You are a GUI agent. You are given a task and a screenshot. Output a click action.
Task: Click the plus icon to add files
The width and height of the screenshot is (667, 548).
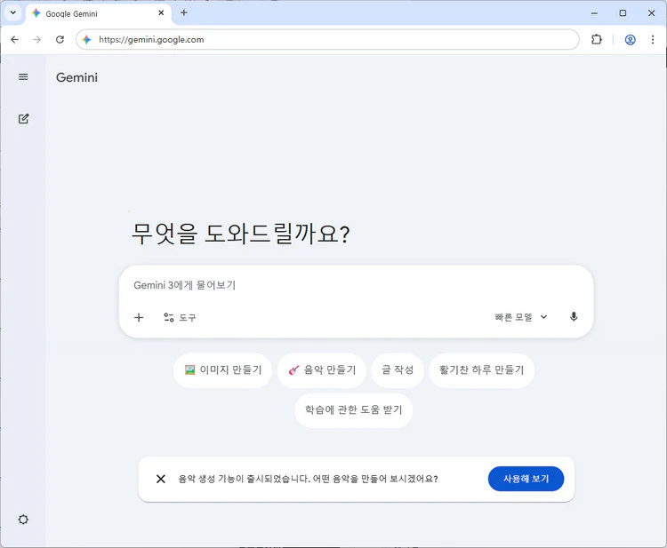pos(139,317)
